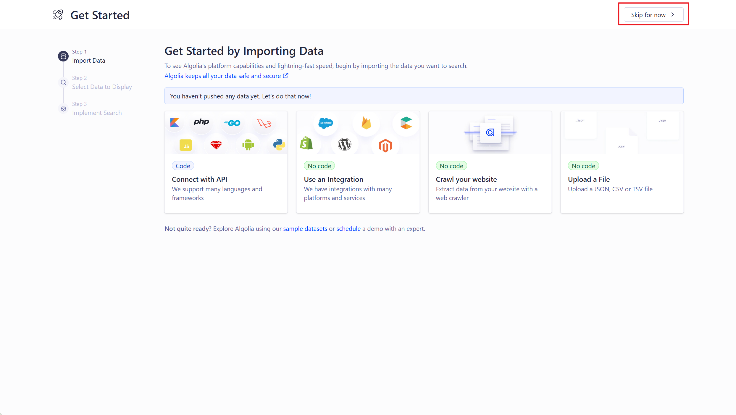Select the Crawl your website card
This screenshot has height=415, width=736.
pyautogui.click(x=490, y=162)
